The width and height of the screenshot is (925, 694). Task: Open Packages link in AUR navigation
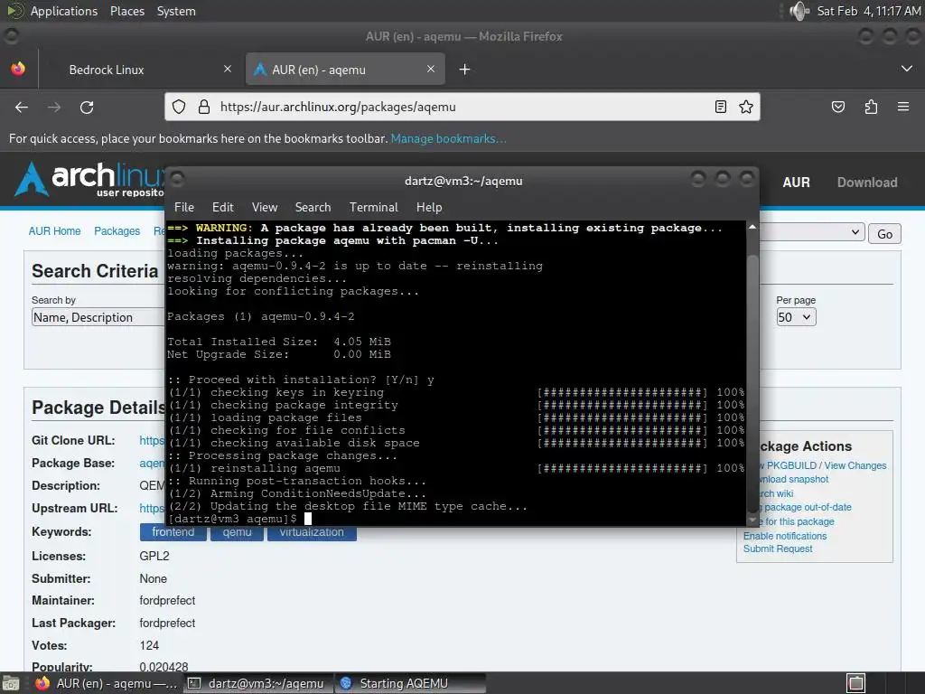(x=117, y=230)
